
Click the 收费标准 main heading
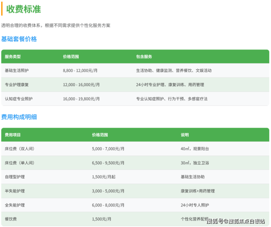[23, 9]
